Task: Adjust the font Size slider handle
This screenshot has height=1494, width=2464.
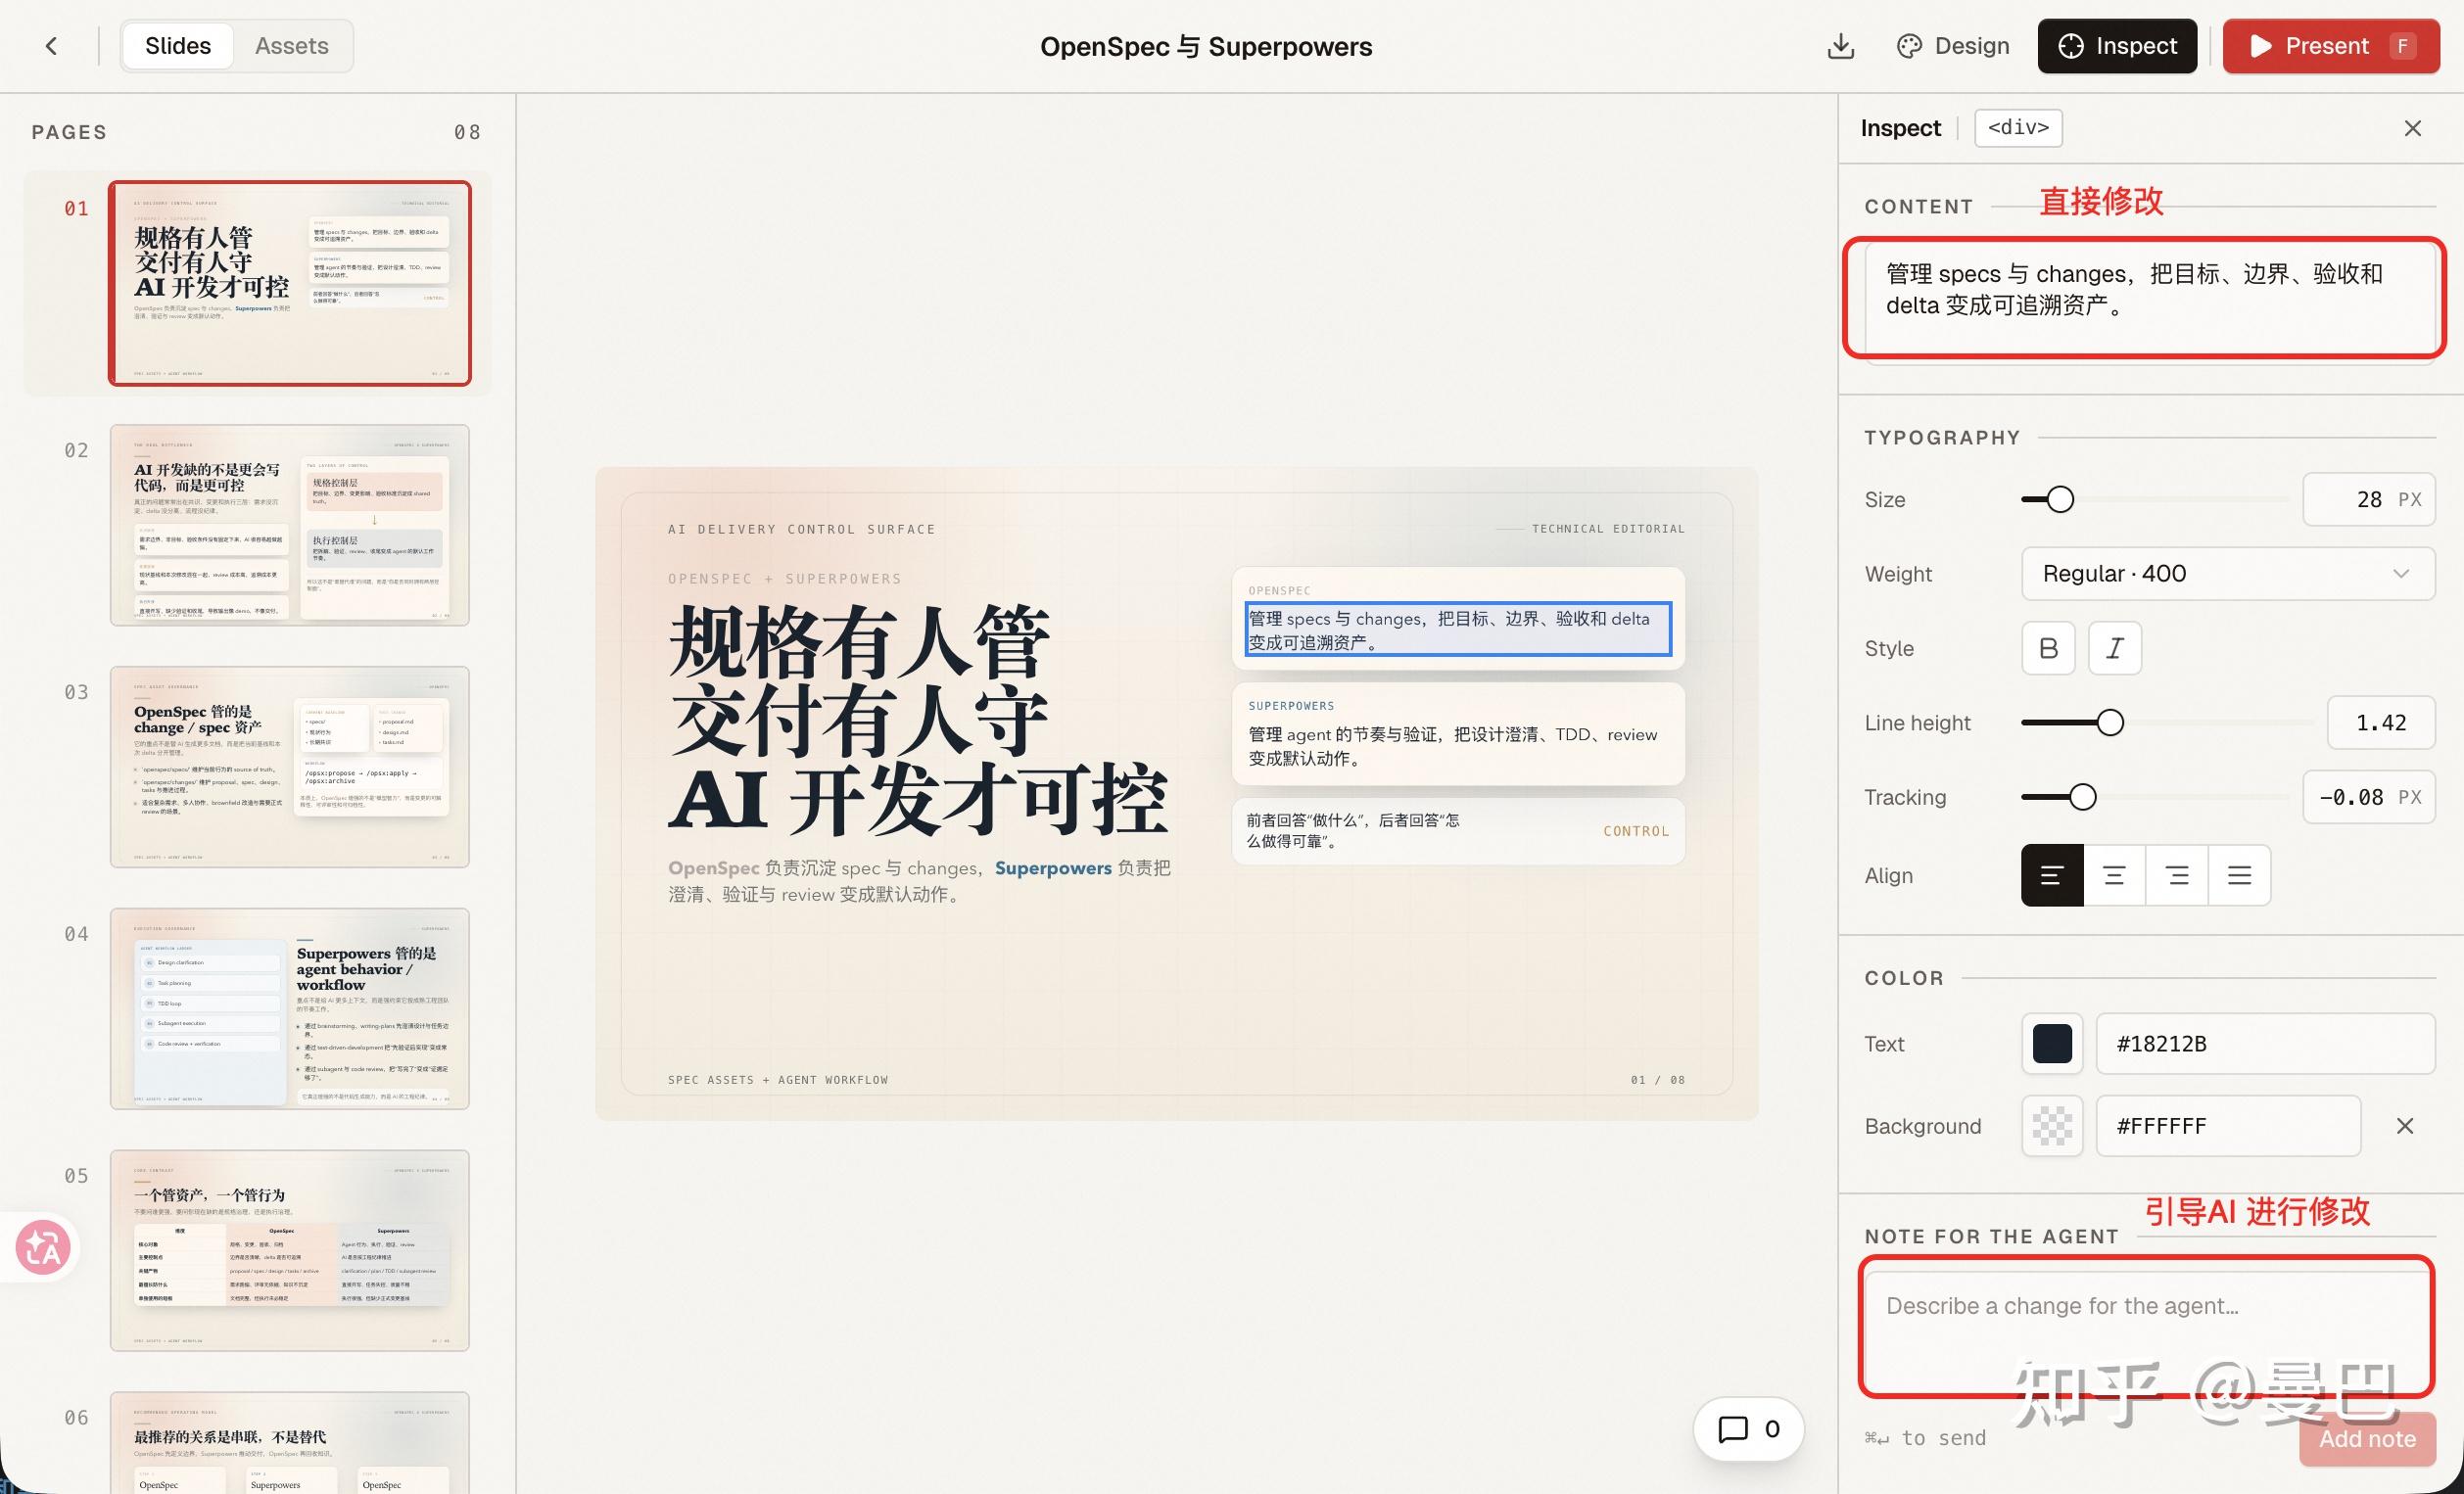Action: tap(2059, 499)
